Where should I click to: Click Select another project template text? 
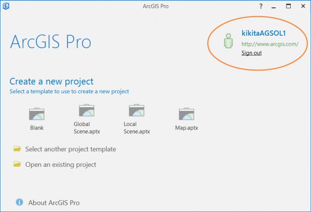[70, 149]
